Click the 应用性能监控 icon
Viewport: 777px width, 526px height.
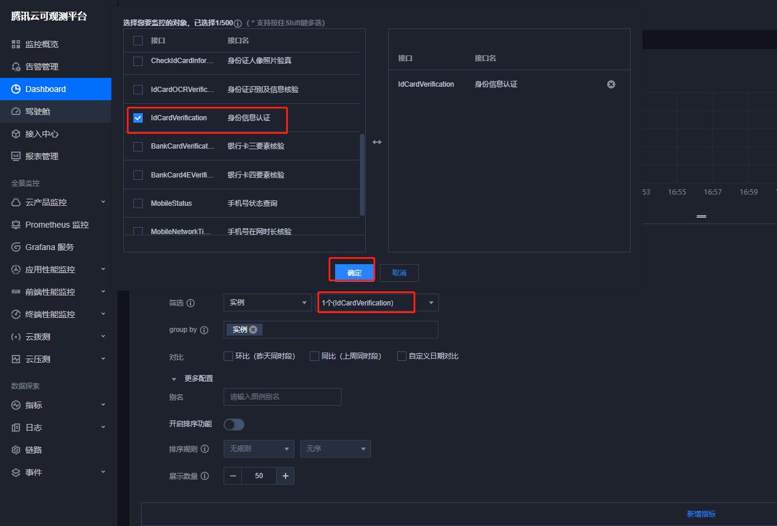16,269
